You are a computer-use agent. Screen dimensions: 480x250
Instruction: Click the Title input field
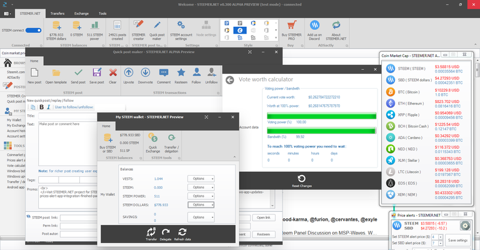pos(67,116)
